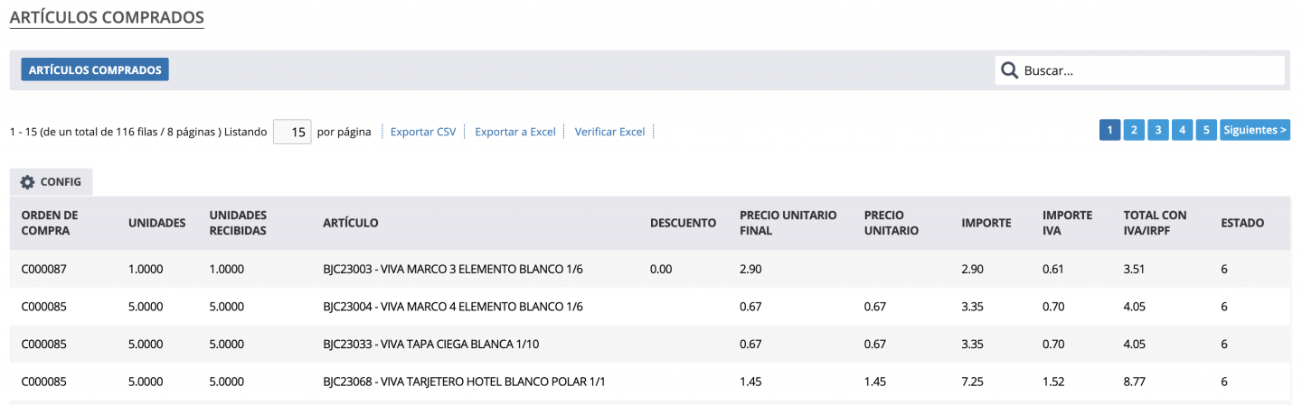
Task: Click the Siguientes next pages button
Action: point(1254,130)
